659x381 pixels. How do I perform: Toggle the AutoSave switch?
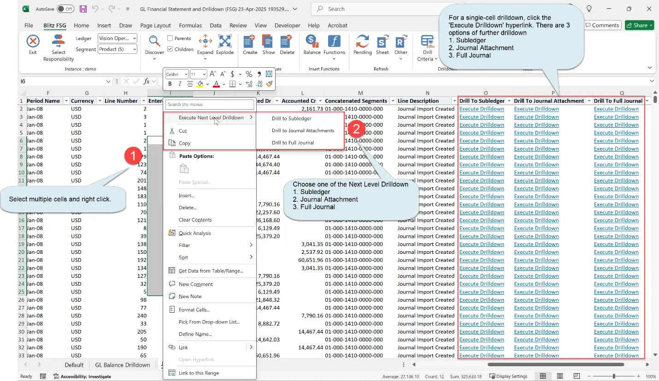click(66, 9)
